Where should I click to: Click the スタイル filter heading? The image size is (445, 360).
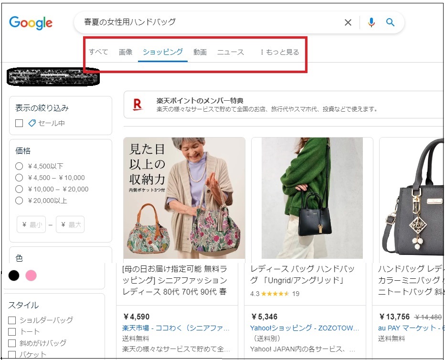coord(23,305)
